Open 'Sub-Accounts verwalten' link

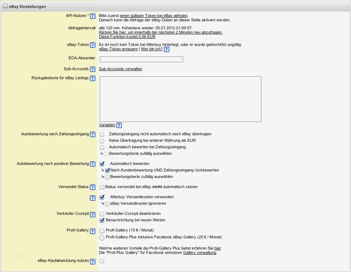pos(120,69)
